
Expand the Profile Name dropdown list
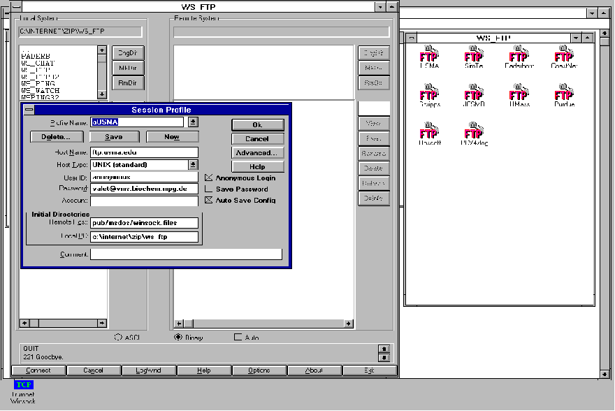point(193,122)
